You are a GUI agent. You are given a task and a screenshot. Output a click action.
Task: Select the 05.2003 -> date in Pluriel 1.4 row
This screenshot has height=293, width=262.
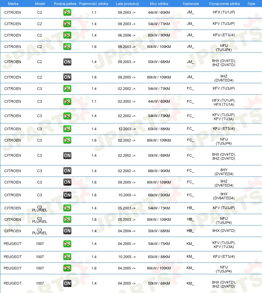click(127, 208)
